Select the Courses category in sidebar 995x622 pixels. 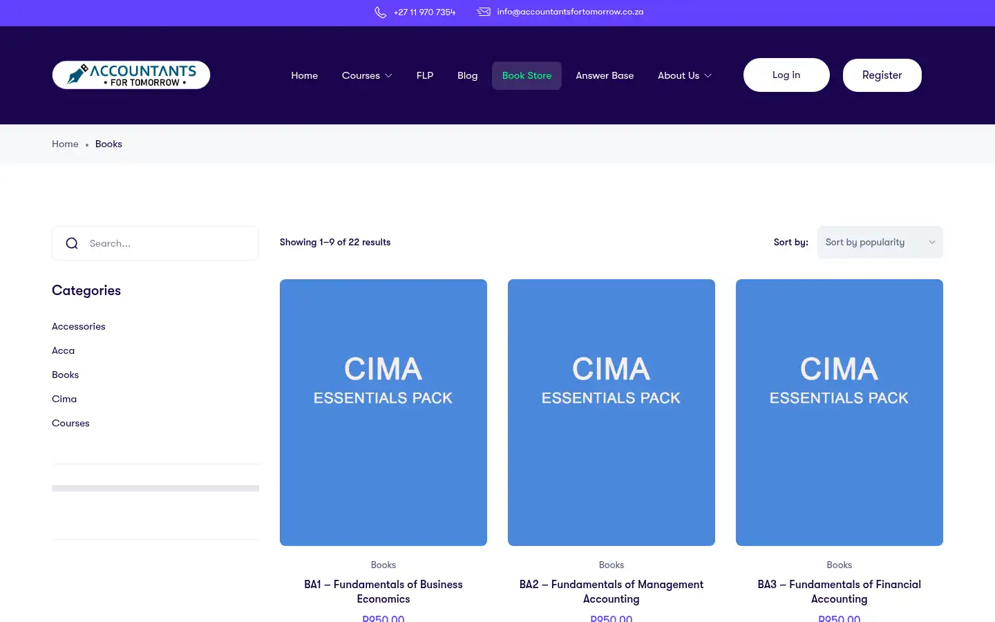[70, 423]
